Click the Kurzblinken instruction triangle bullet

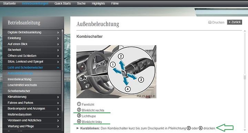tap(77, 128)
